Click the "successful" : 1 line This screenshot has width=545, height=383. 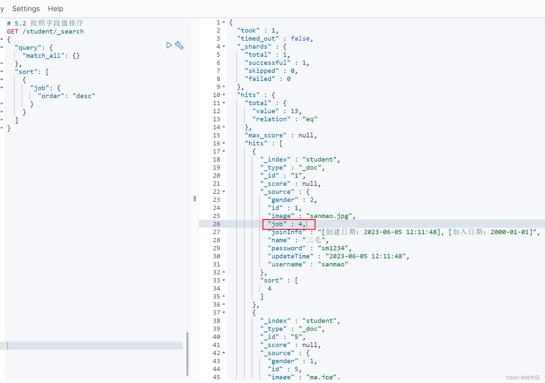pos(277,63)
